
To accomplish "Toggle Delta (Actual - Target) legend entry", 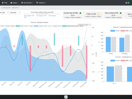I will [24, 26].
